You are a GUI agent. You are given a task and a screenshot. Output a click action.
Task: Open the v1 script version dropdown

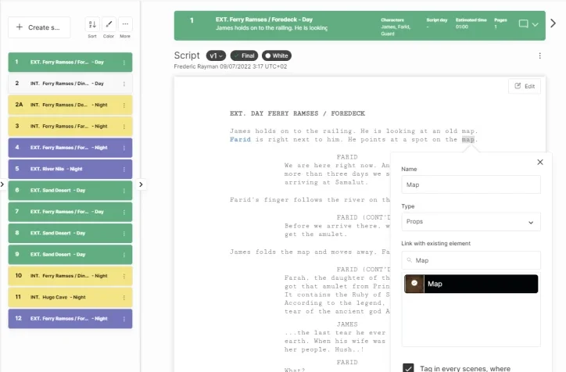[216, 55]
